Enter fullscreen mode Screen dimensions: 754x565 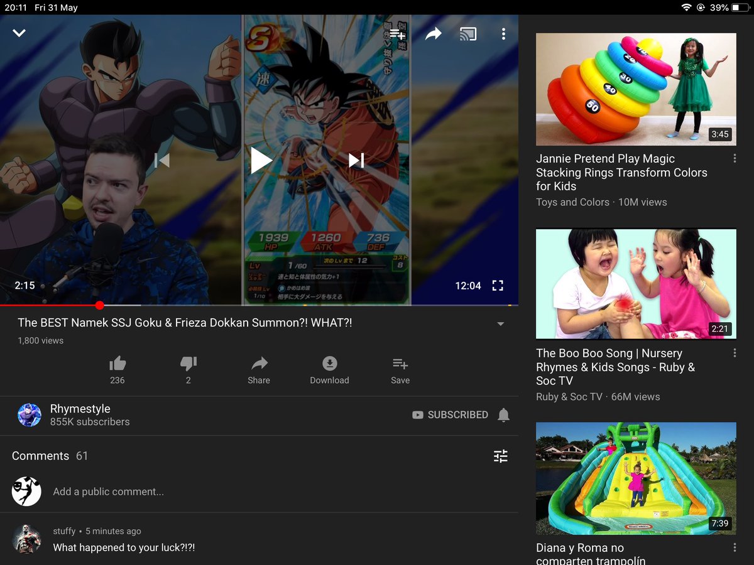[x=498, y=286]
